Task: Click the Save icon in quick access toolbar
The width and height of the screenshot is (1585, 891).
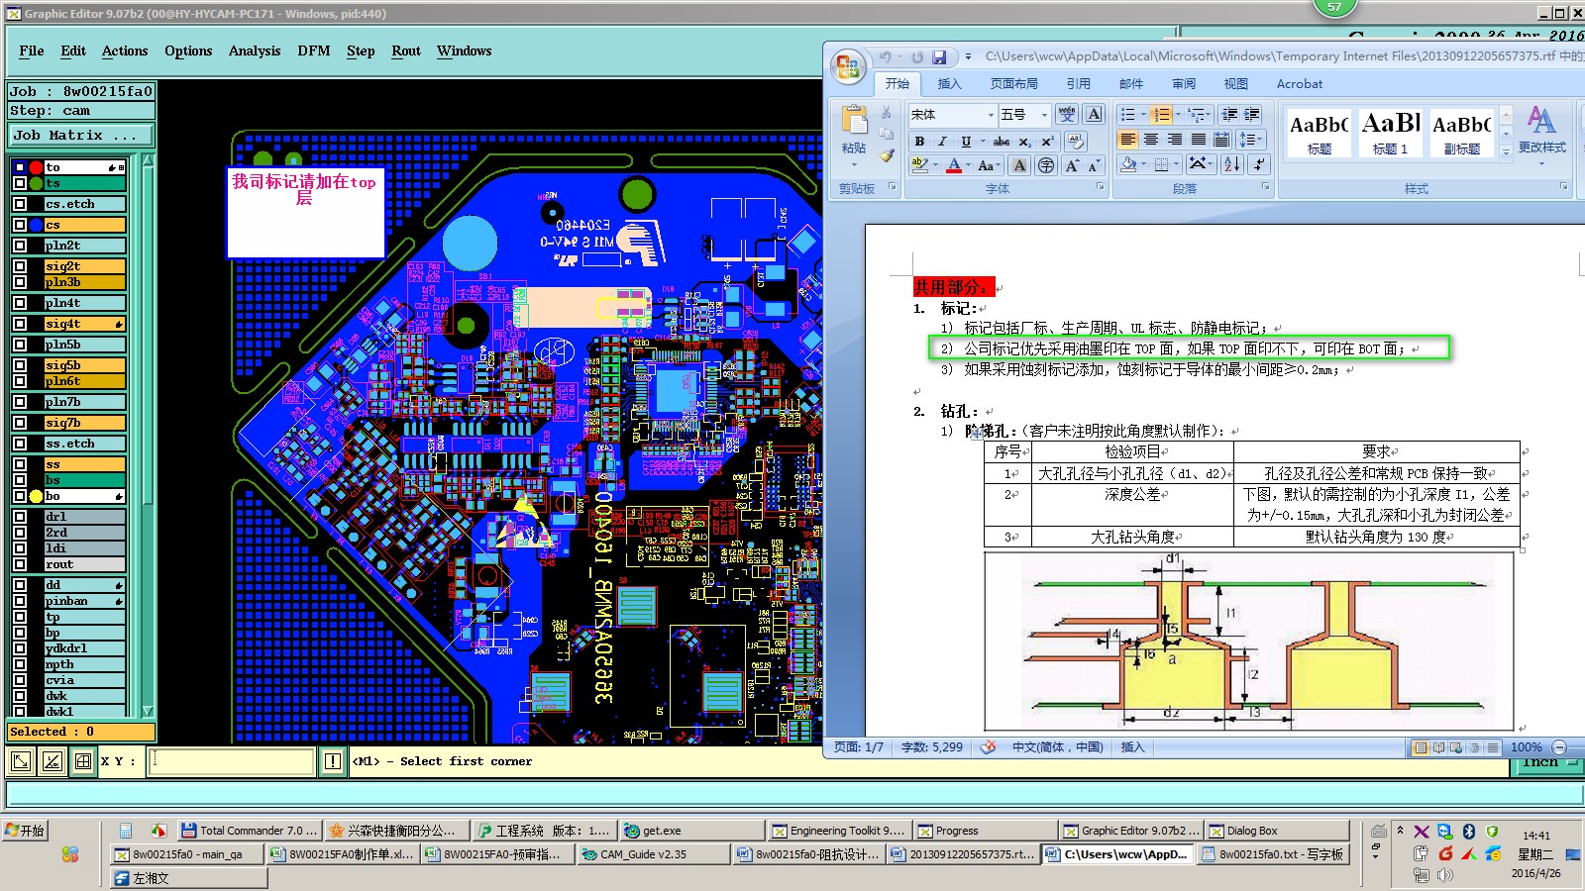Action: [939, 57]
